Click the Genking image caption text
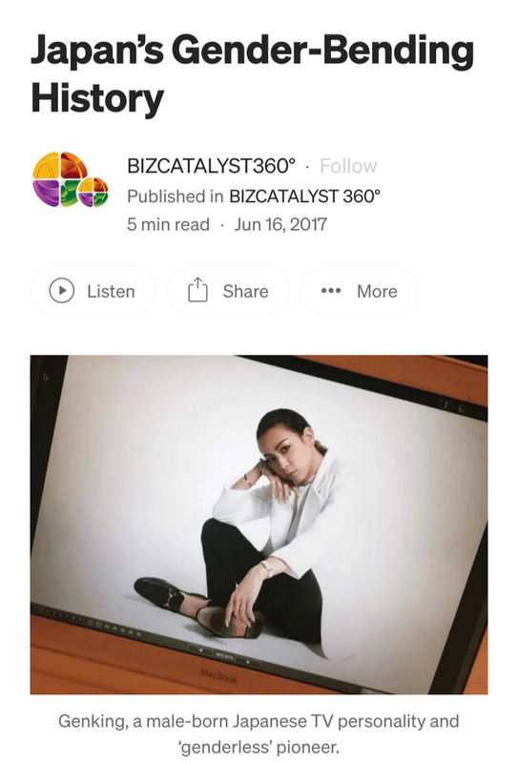The width and height of the screenshot is (518, 763). [259, 733]
